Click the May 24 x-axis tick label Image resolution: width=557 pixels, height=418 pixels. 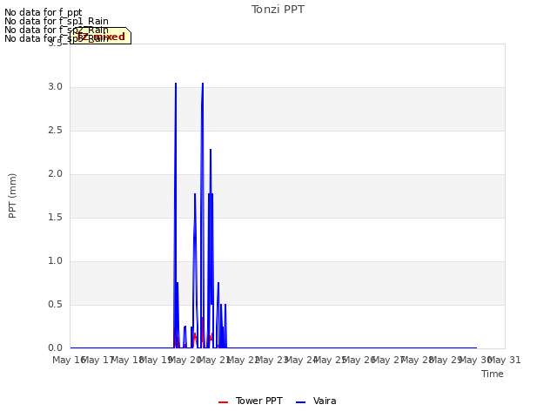pos(302,360)
